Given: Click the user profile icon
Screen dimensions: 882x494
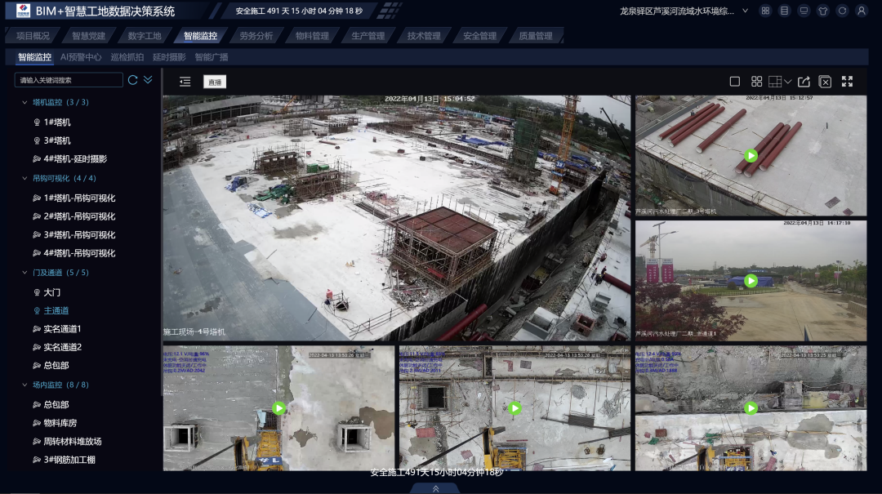Looking at the screenshot, I should coord(861,11).
